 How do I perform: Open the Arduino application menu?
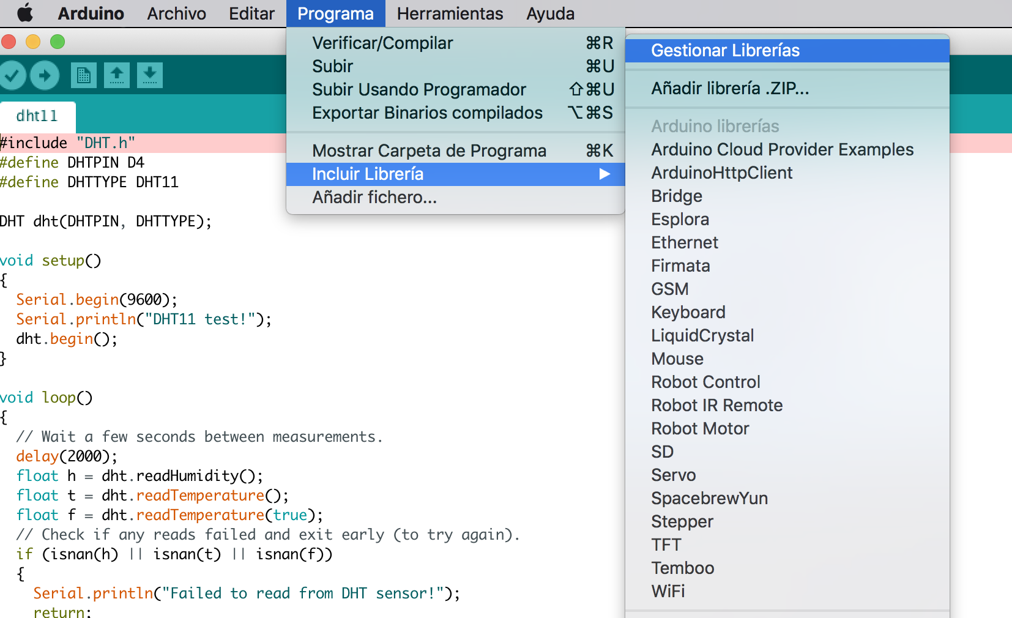[x=91, y=13]
